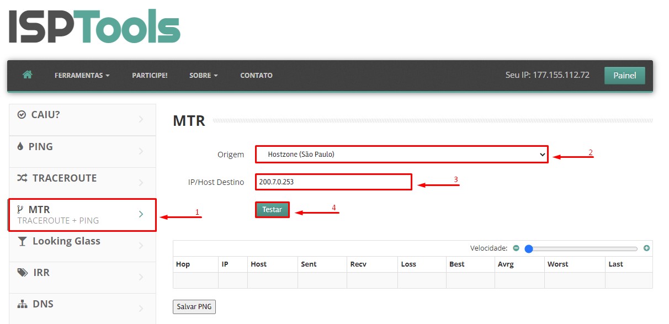Open the PARTICIPE! menu item
Viewport: 669px width, 324px height.
150,75
